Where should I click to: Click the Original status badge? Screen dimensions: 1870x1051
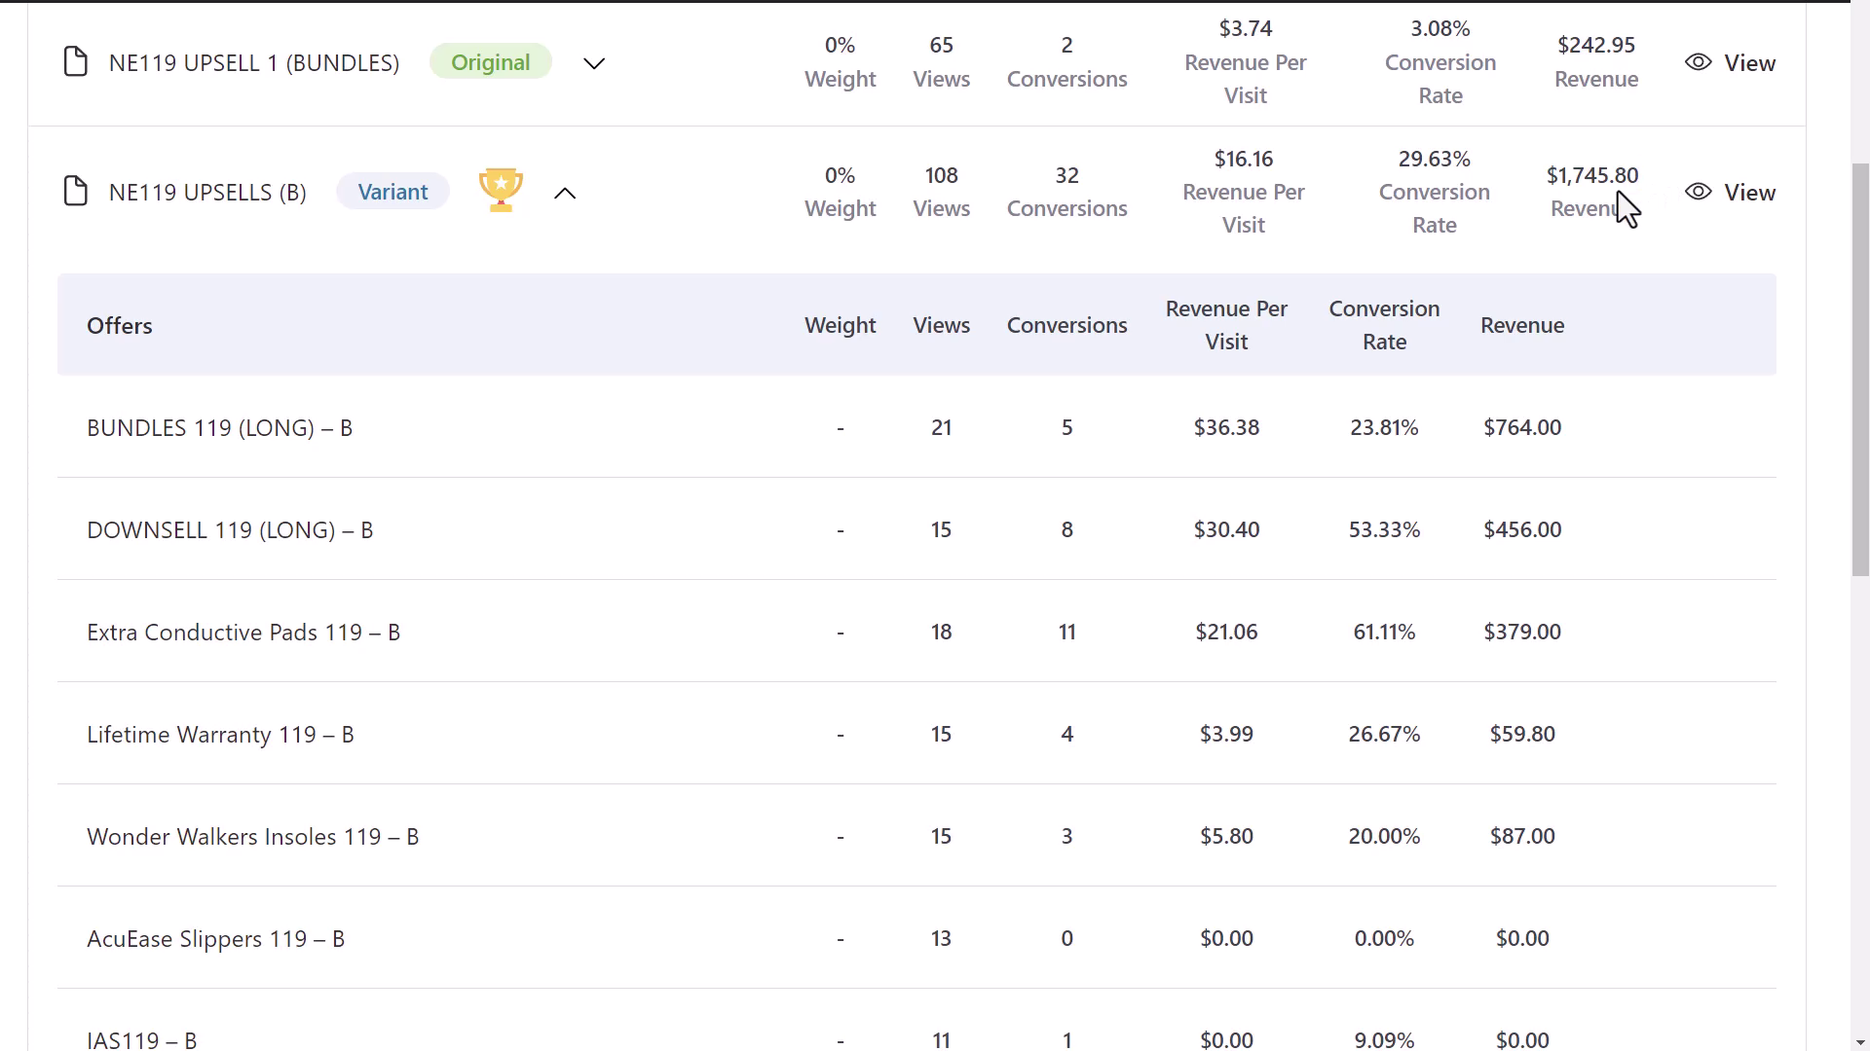coord(490,60)
